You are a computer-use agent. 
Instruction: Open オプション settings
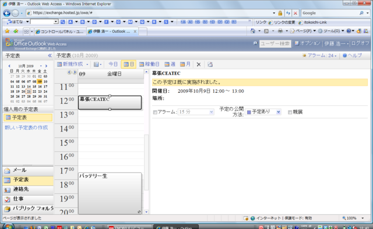[x=308, y=43]
